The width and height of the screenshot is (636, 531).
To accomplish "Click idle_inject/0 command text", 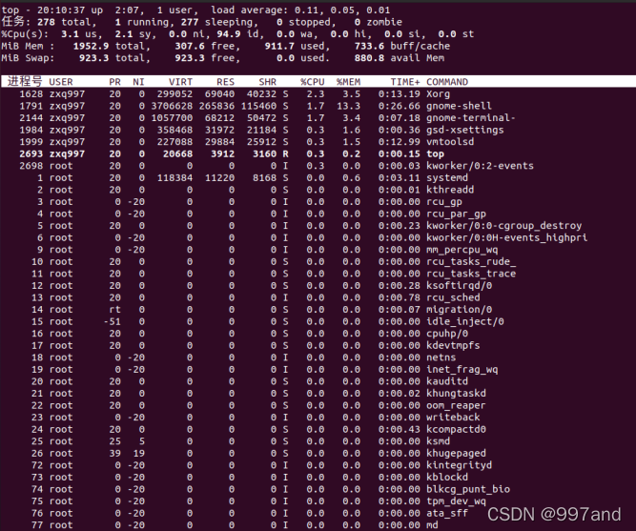I will pyautogui.click(x=464, y=321).
